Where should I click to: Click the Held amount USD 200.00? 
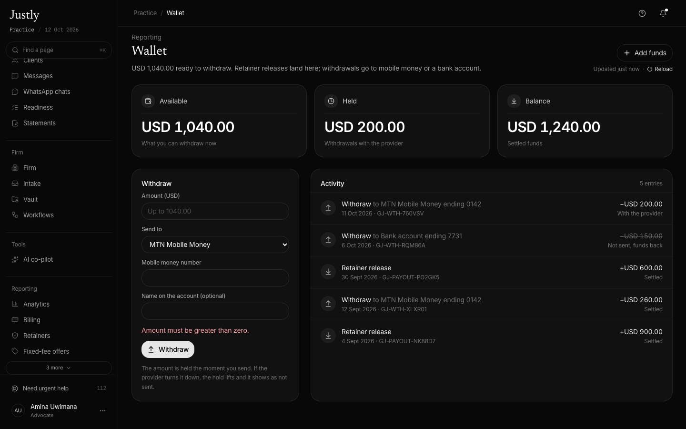[x=364, y=127]
